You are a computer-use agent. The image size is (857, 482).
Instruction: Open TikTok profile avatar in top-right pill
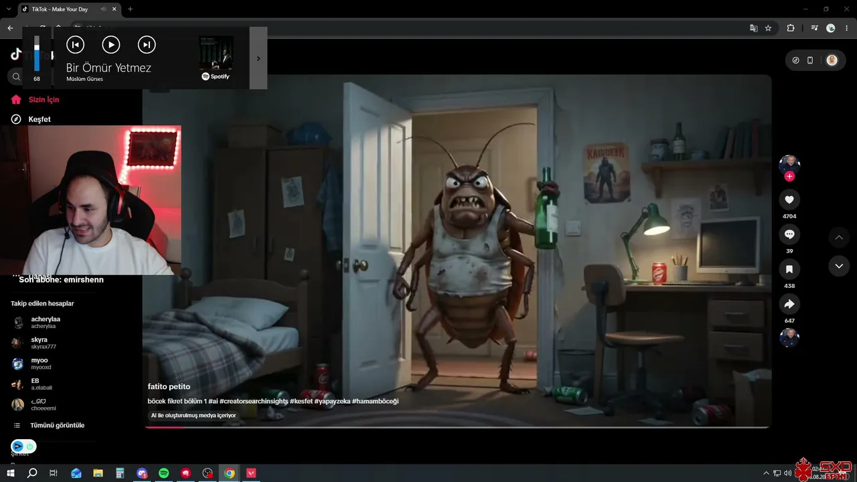[x=832, y=60]
